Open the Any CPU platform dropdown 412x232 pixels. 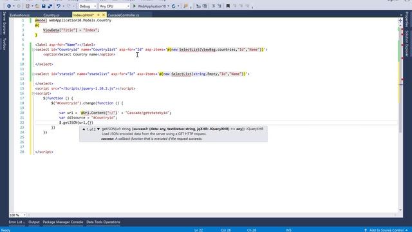click(x=115, y=6)
